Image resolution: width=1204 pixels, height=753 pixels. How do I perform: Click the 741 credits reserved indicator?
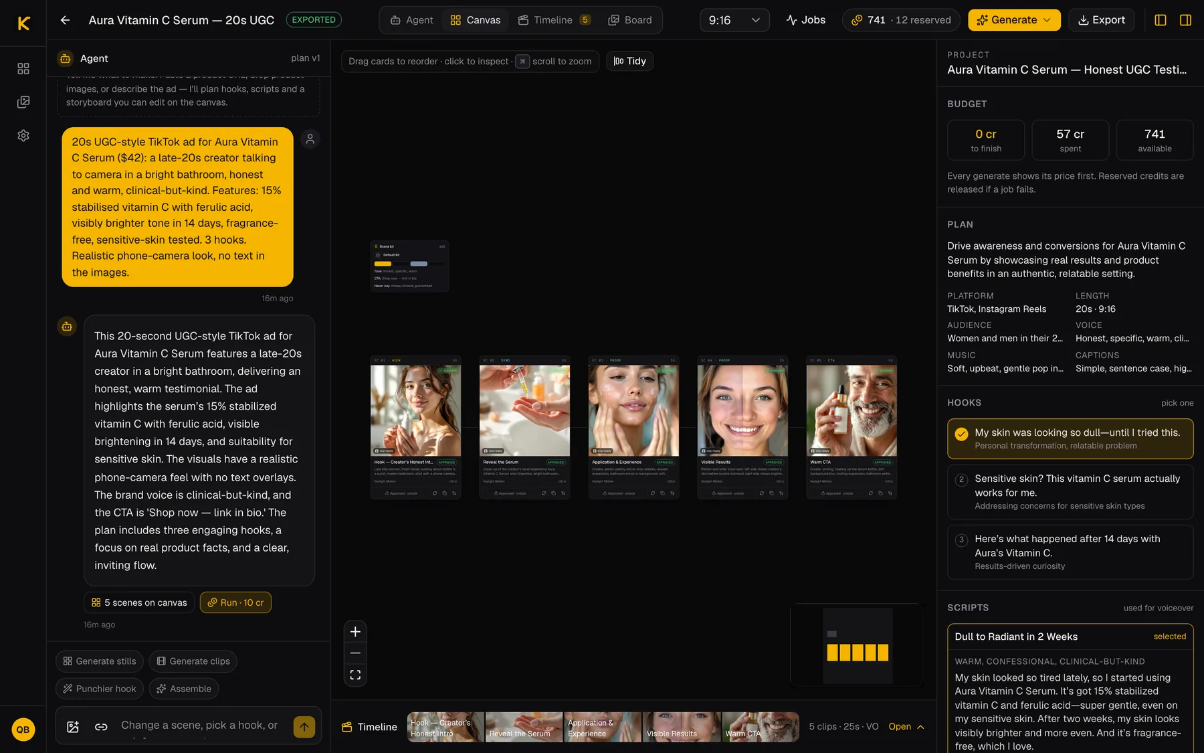coord(901,20)
